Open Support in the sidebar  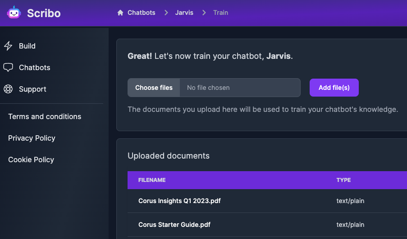pos(32,89)
